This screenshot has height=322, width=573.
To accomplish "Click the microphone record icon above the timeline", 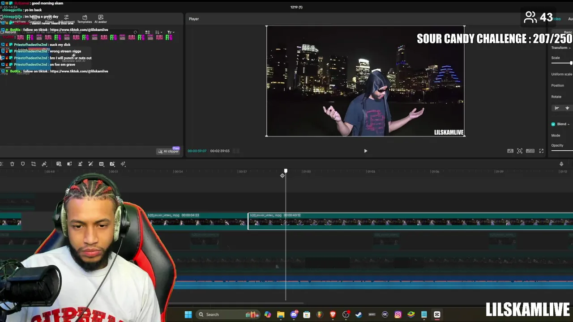I will click(x=561, y=164).
